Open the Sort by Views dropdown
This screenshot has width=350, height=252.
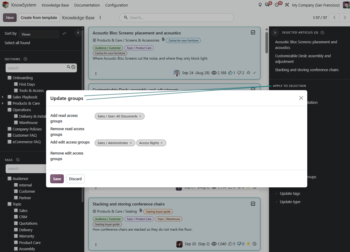pos(39,34)
